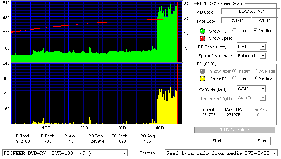The image size is (281, 159).
Task: Click the 8x speed axis label
Action: click(186, 3)
